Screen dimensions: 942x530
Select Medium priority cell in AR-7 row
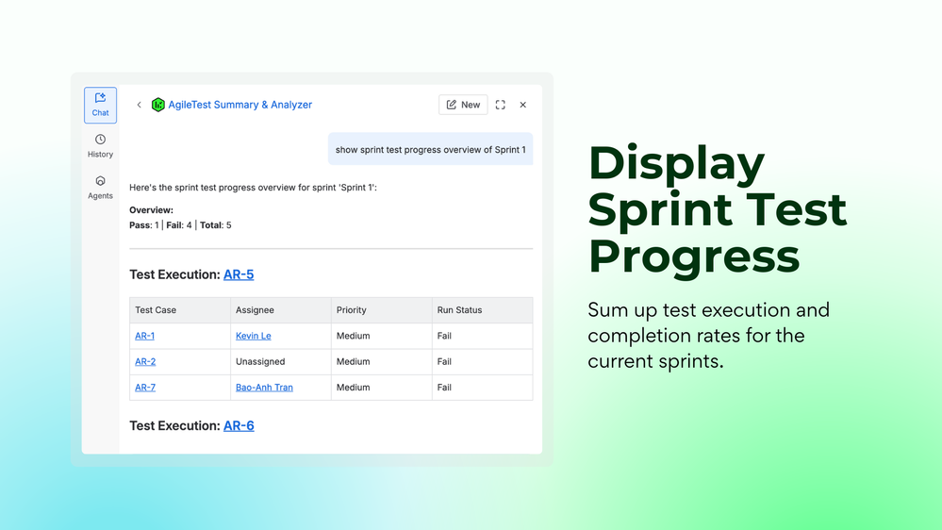click(x=382, y=388)
